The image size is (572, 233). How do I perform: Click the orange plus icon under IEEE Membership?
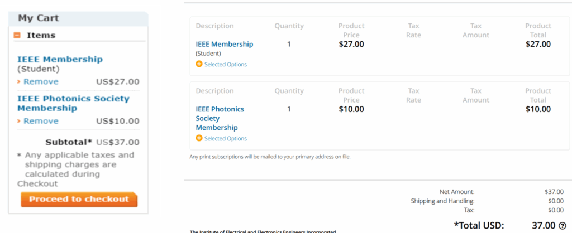(x=199, y=64)
